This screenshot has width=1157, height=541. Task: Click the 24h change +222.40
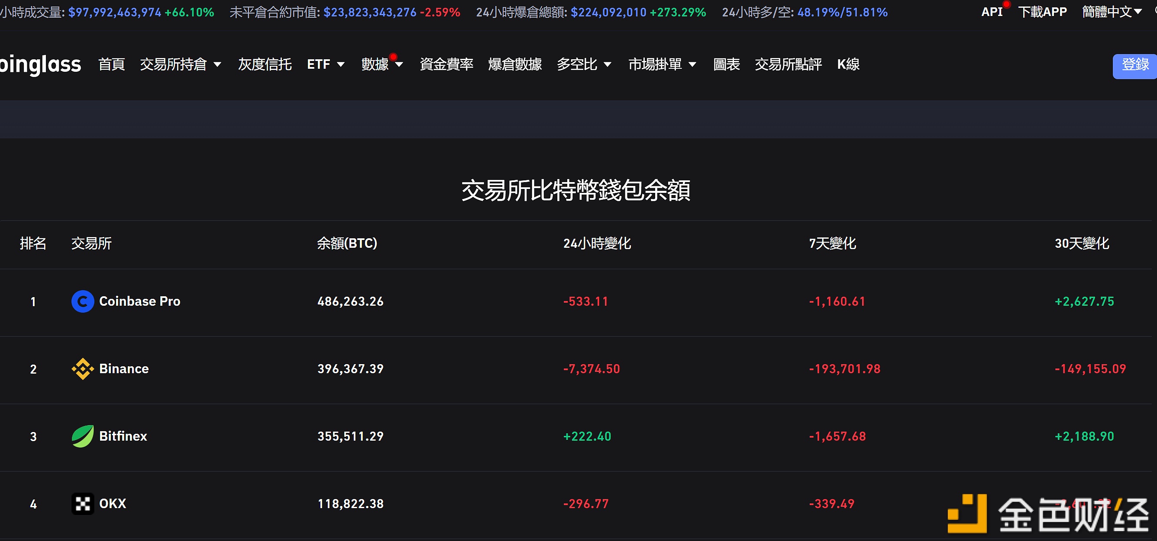(587, 436)
